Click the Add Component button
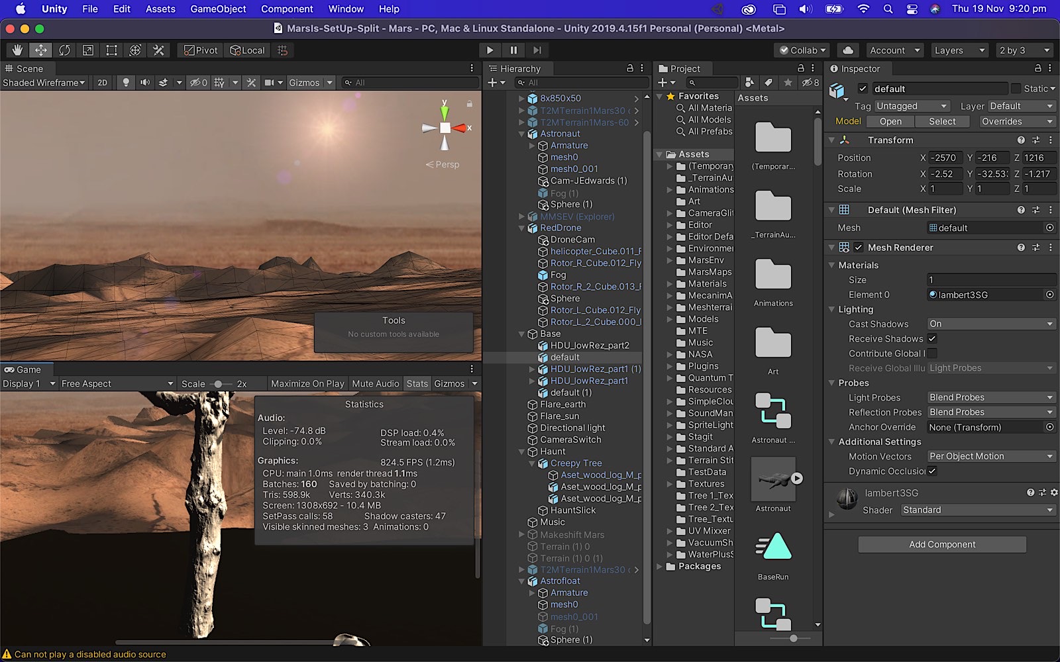This screenshot has height=662, width=1060. [x=941, y=545]
